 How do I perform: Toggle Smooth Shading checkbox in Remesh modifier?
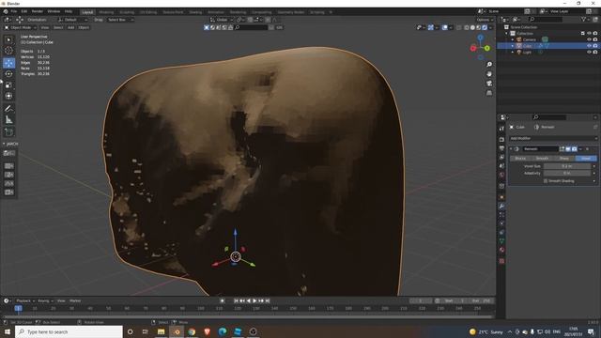coord(545,181)
